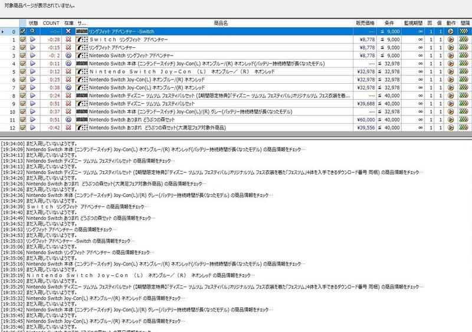Click the action play button in row 10
This screenshot has height=332, width=472.
click(x=451, y=111)
